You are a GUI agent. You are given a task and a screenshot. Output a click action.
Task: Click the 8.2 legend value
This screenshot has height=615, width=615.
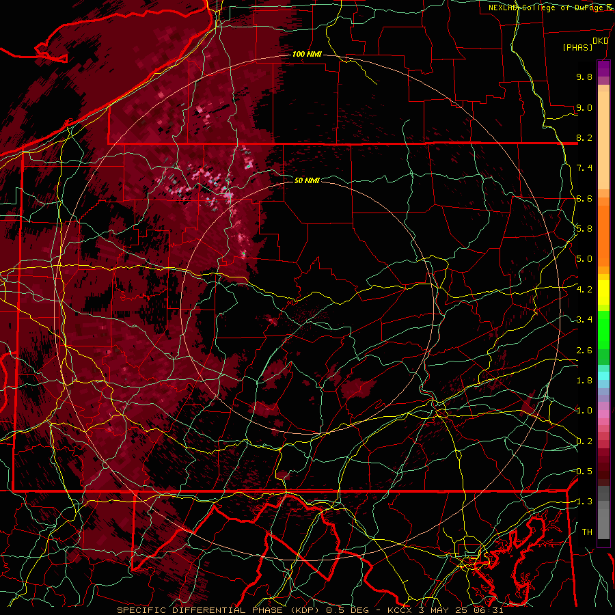[584, 137]
